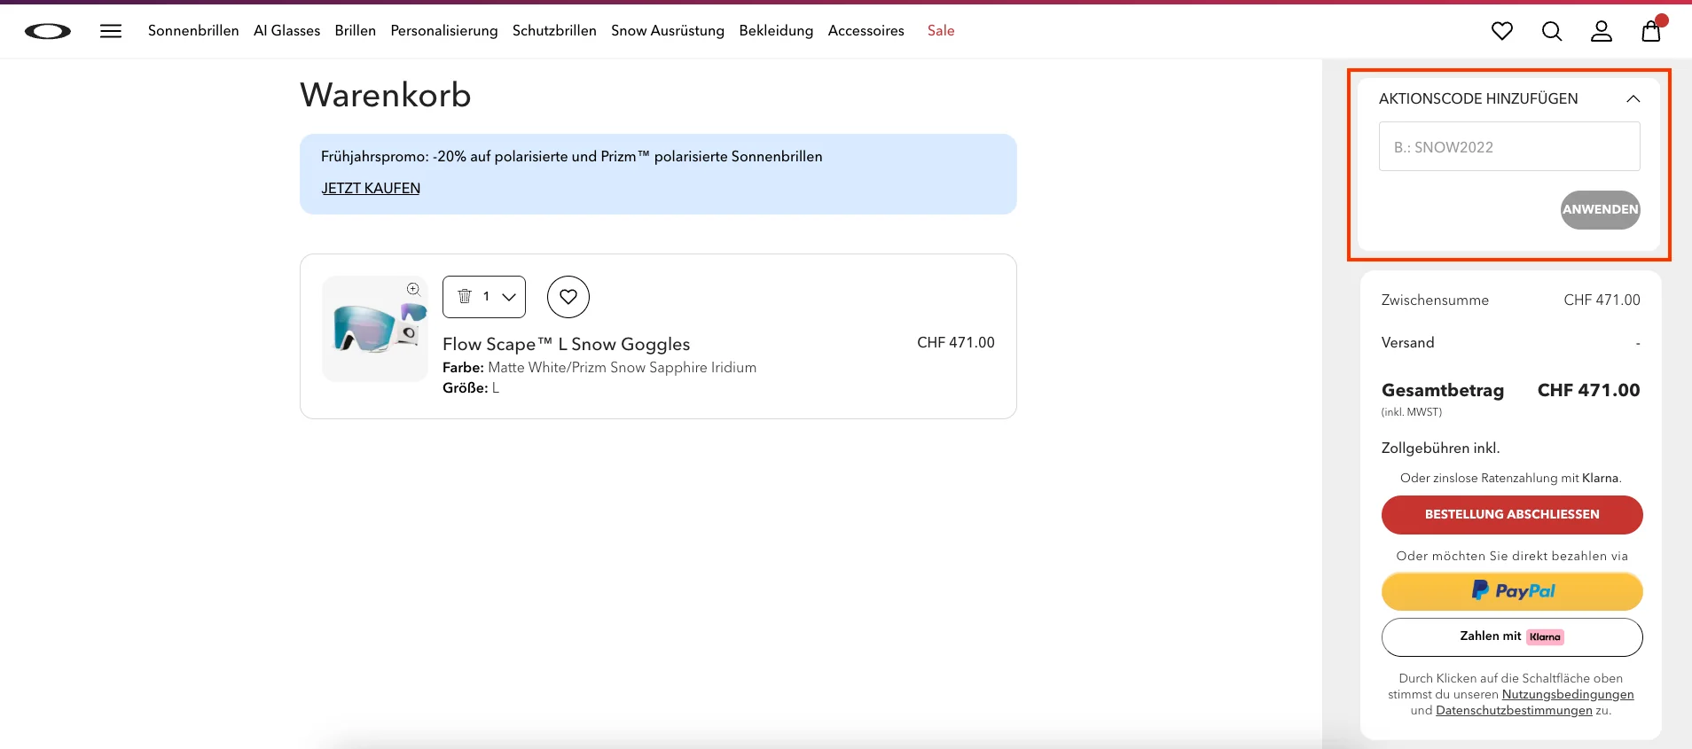Open the search magnifier icon
Viewport: 1692px width, 749px height.
point(1551,31)
